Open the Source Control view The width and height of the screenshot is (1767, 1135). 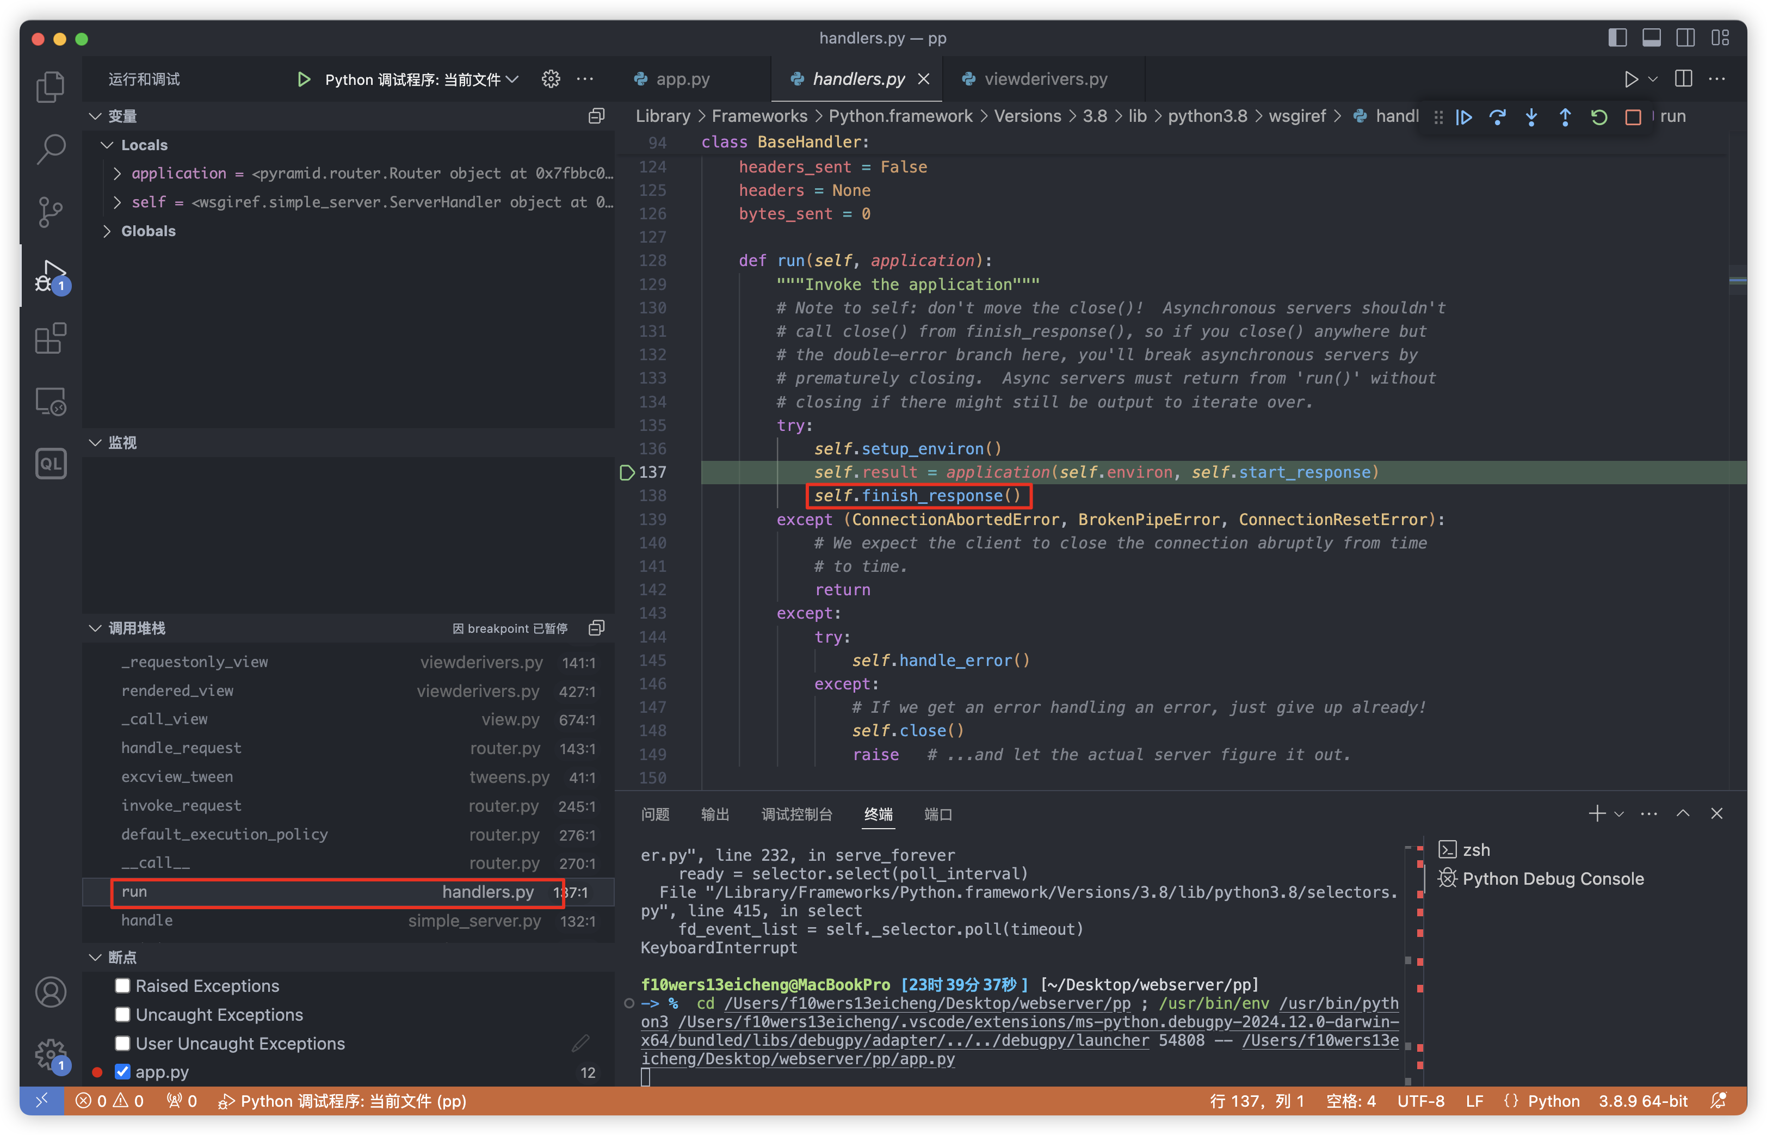[50, 212]
